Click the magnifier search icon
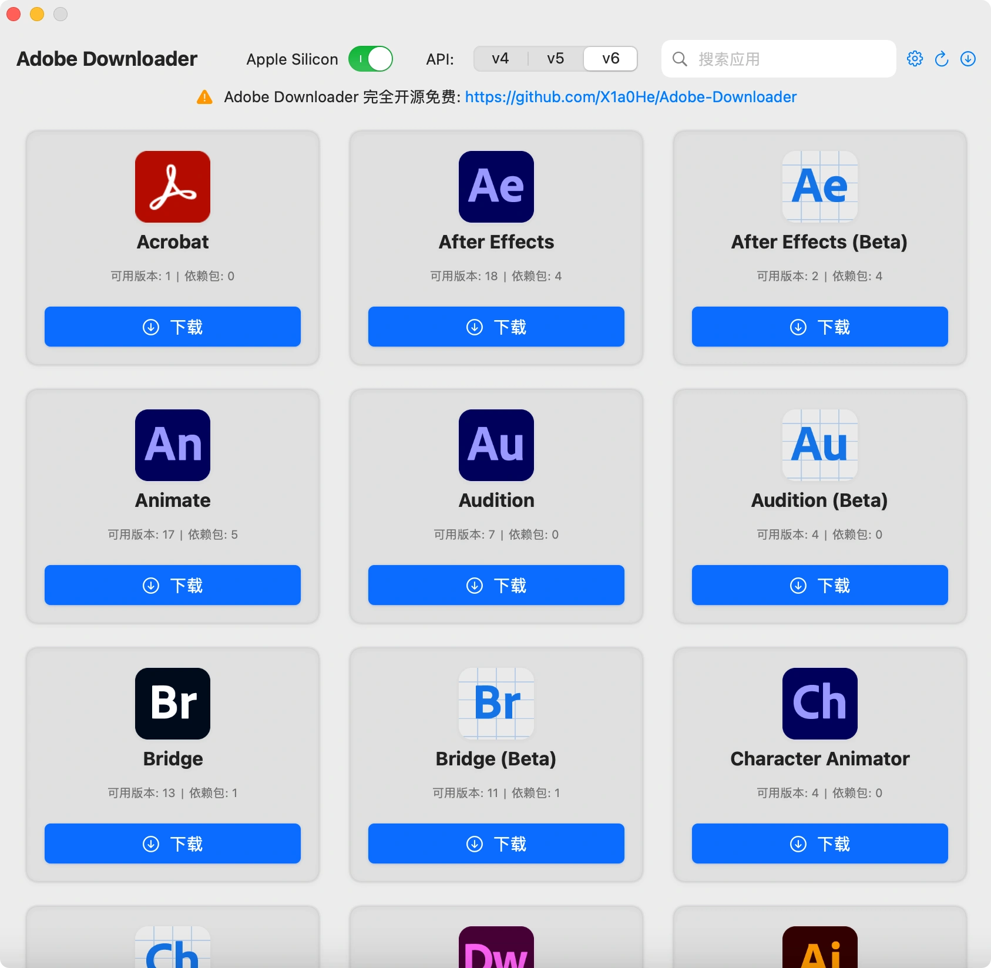Viewport: 991px width, 968px height. [x=680, y=59]
